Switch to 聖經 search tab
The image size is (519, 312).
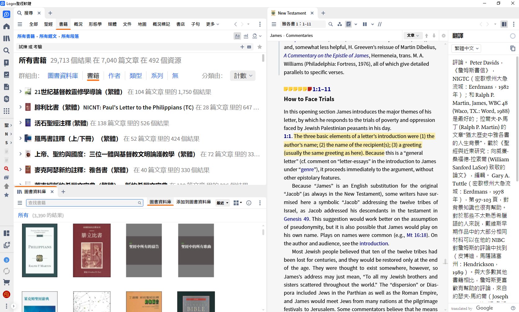click(x=48, y=24)
